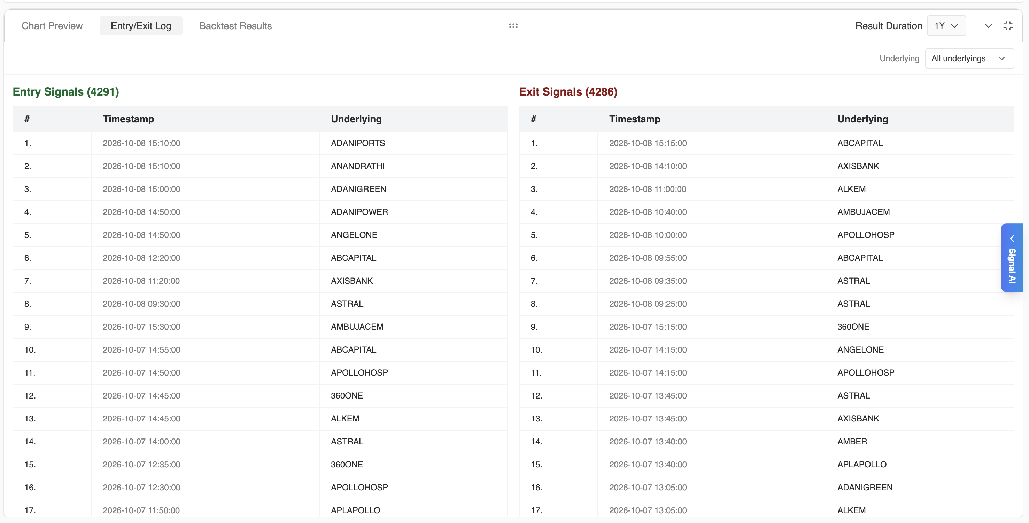Switch to the Chart Preview tab
Viewport: 1029px width, 523px height.
pos(52,26)
